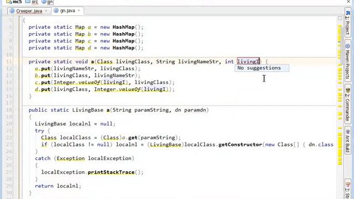Viewport: 354px width, 199px height.
Task: Select the gn.java editor tab
Action: pos(67,11)
